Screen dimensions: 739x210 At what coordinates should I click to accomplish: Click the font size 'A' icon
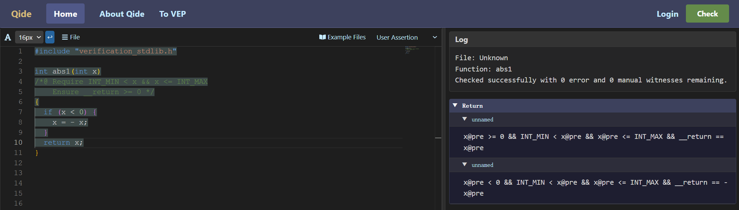tap(8, 37)
